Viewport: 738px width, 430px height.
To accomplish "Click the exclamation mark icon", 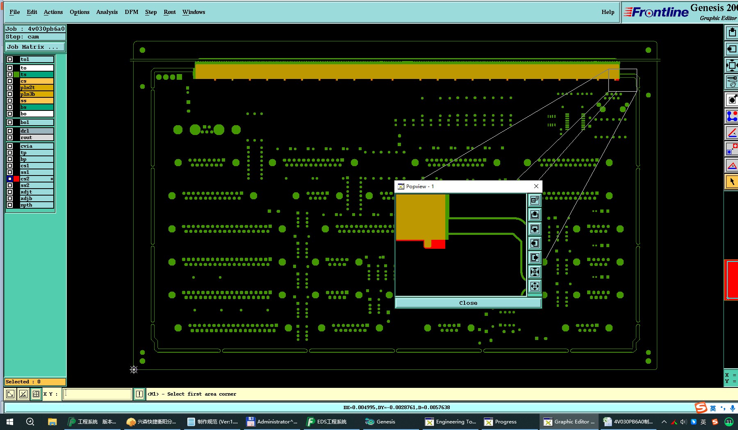I will 139,394.
